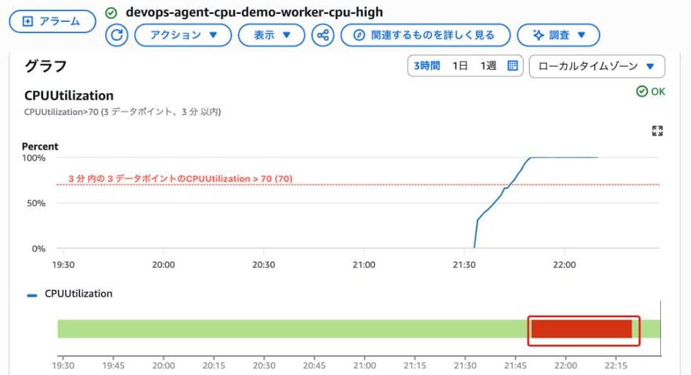This screenshot has width=691, height=375.
Task: Click the 22:00 label on graph x-axis
Action: coord(565,265)
